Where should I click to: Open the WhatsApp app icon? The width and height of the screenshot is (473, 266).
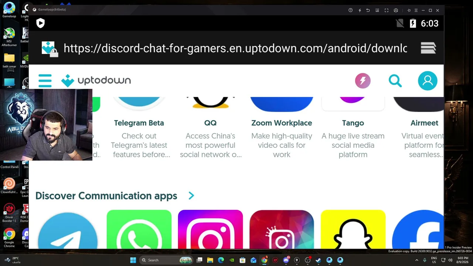(139, 229)
